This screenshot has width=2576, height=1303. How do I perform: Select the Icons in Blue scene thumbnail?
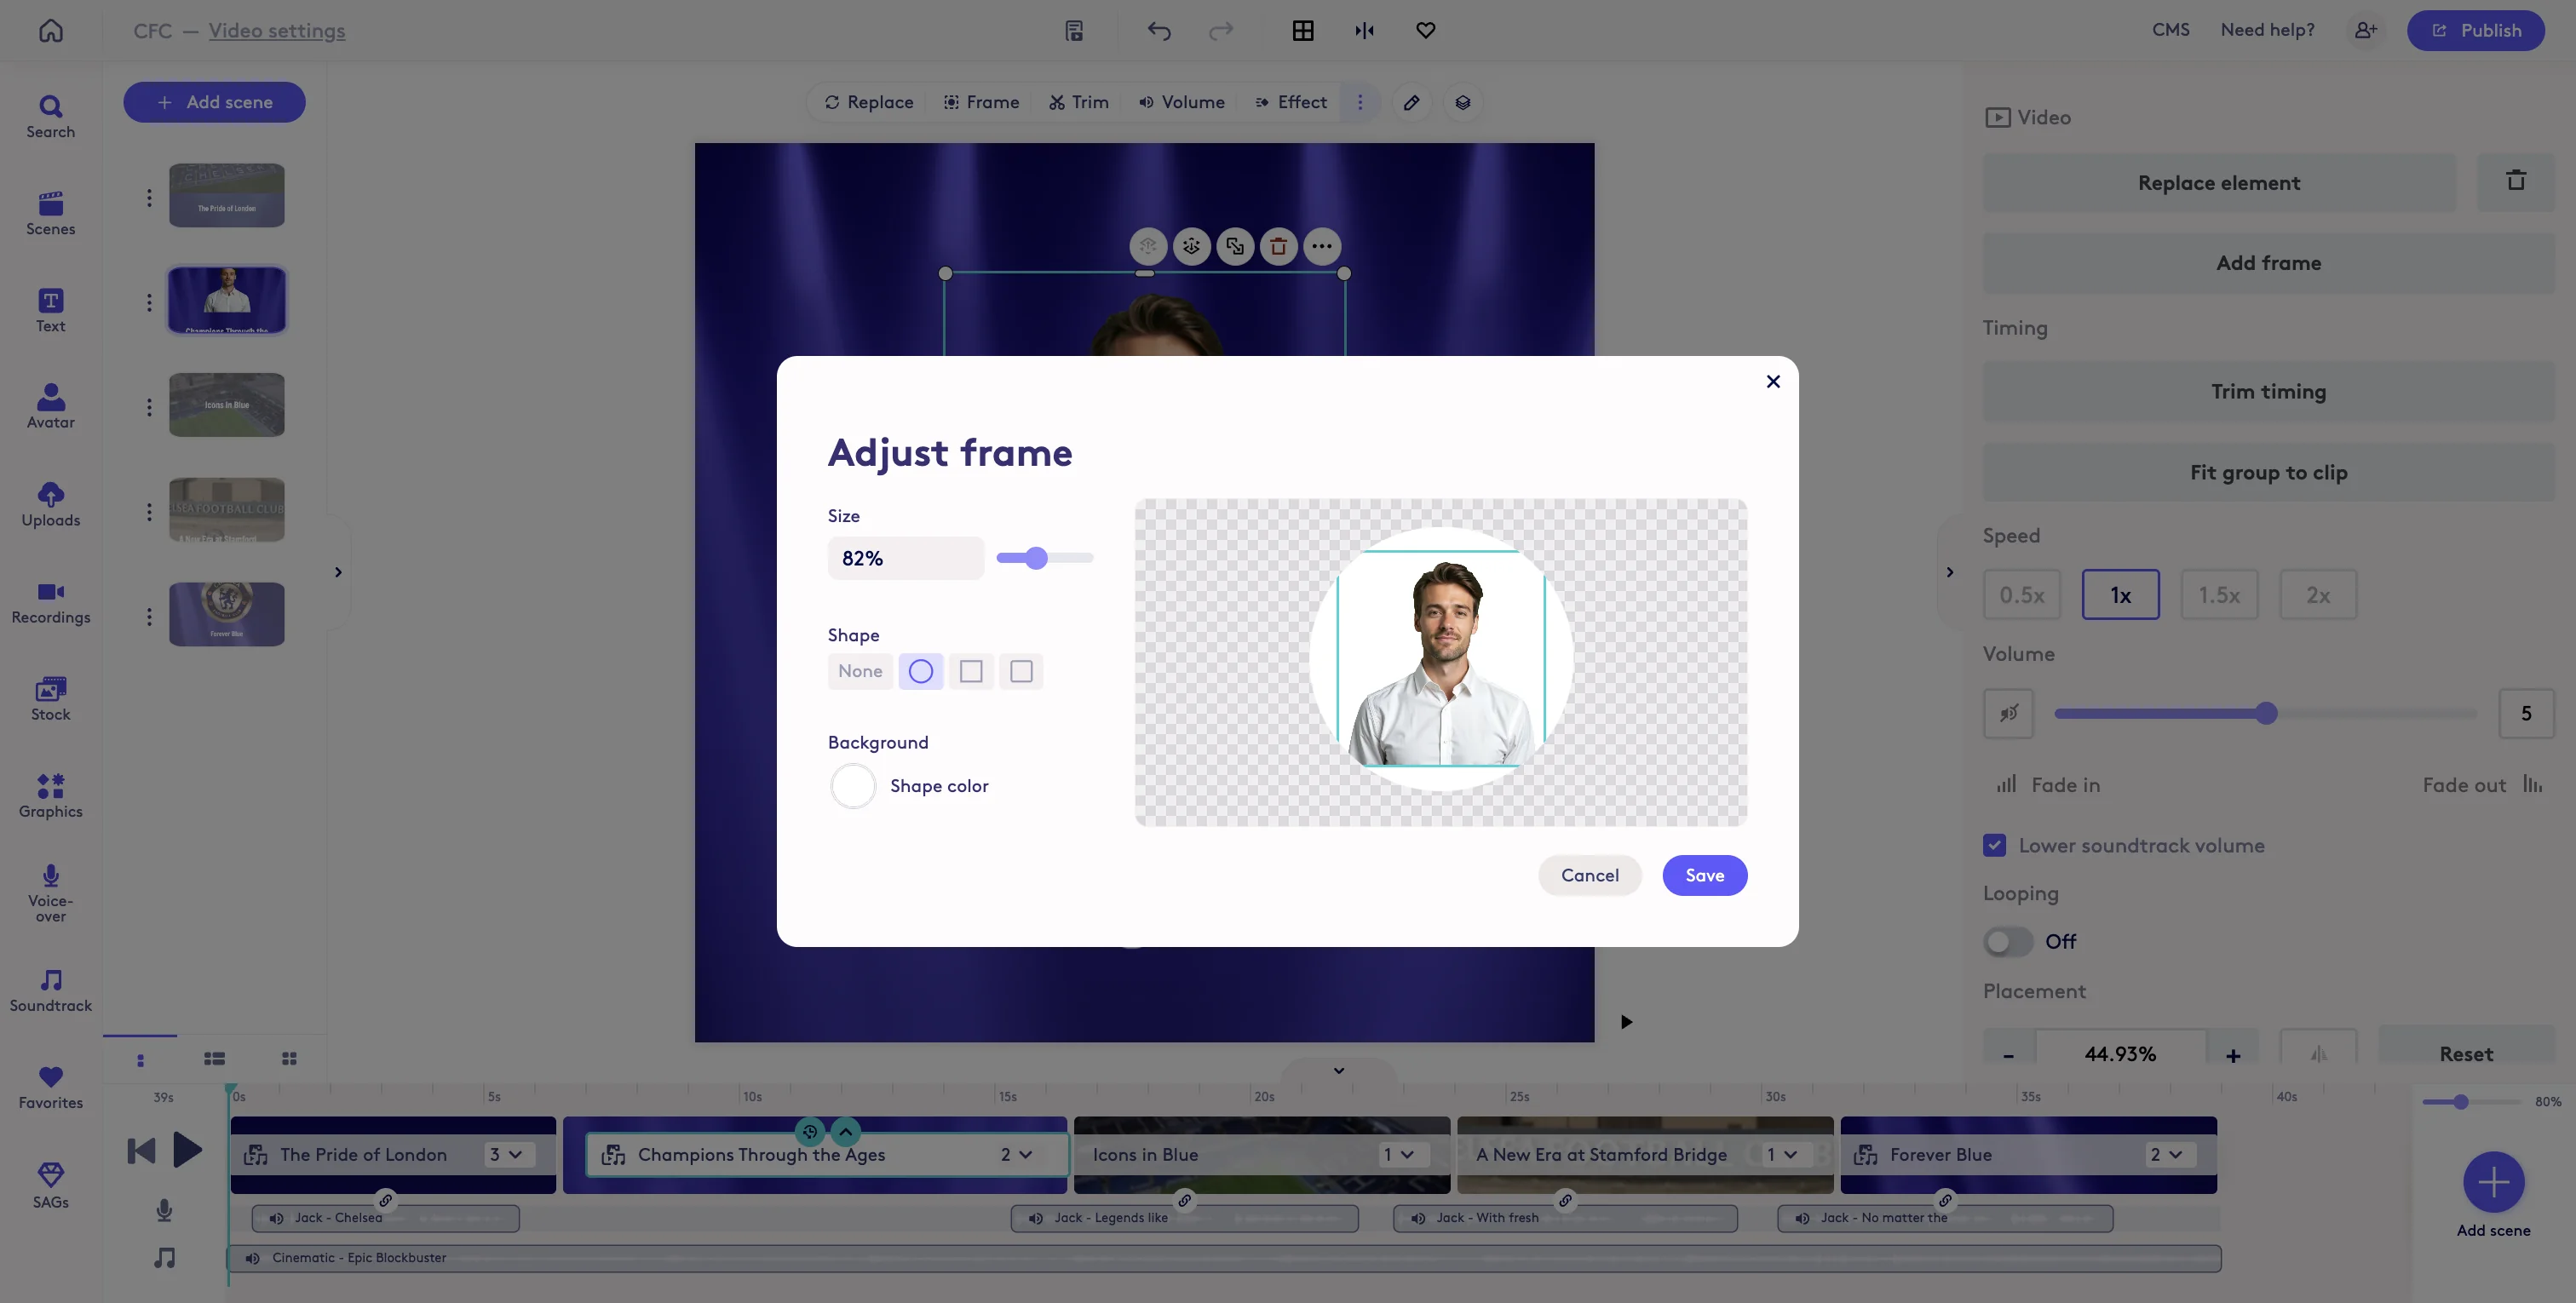227,404
